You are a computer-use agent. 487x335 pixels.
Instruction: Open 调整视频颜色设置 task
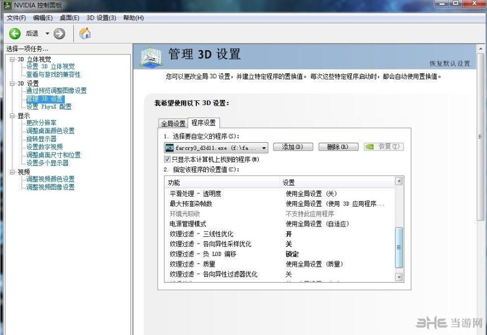pyautogui.click(x=50, y=179)
